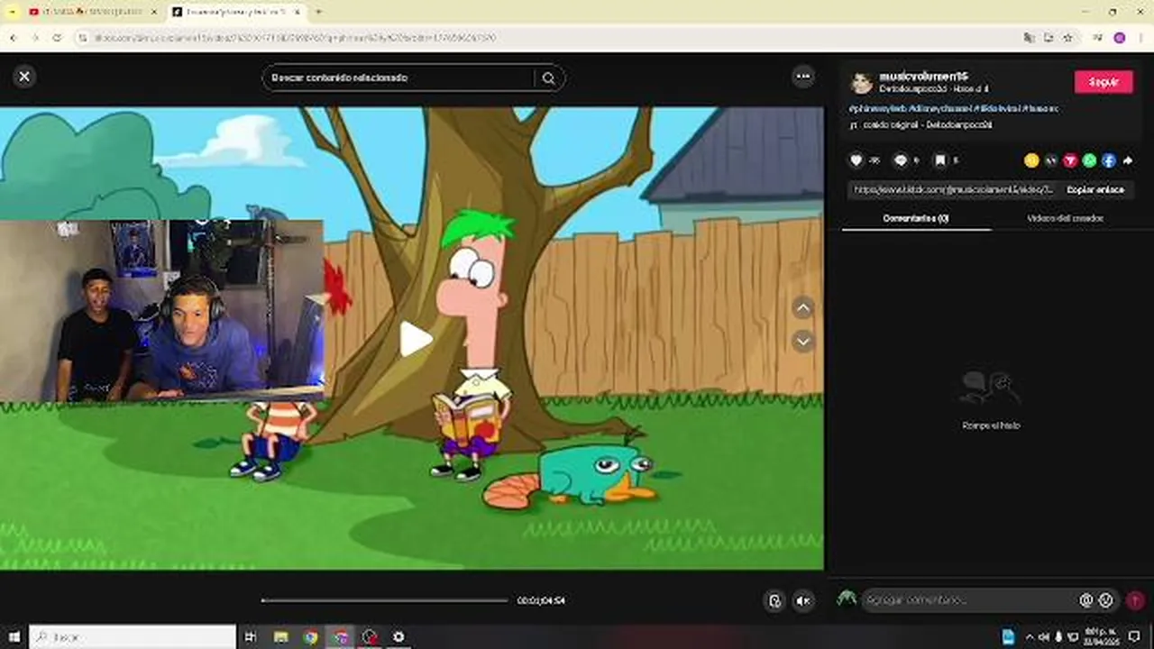Screen dimensions: 1154x649
Task: Toggle auto-scroll icon beside volume button
Action: 774,601
